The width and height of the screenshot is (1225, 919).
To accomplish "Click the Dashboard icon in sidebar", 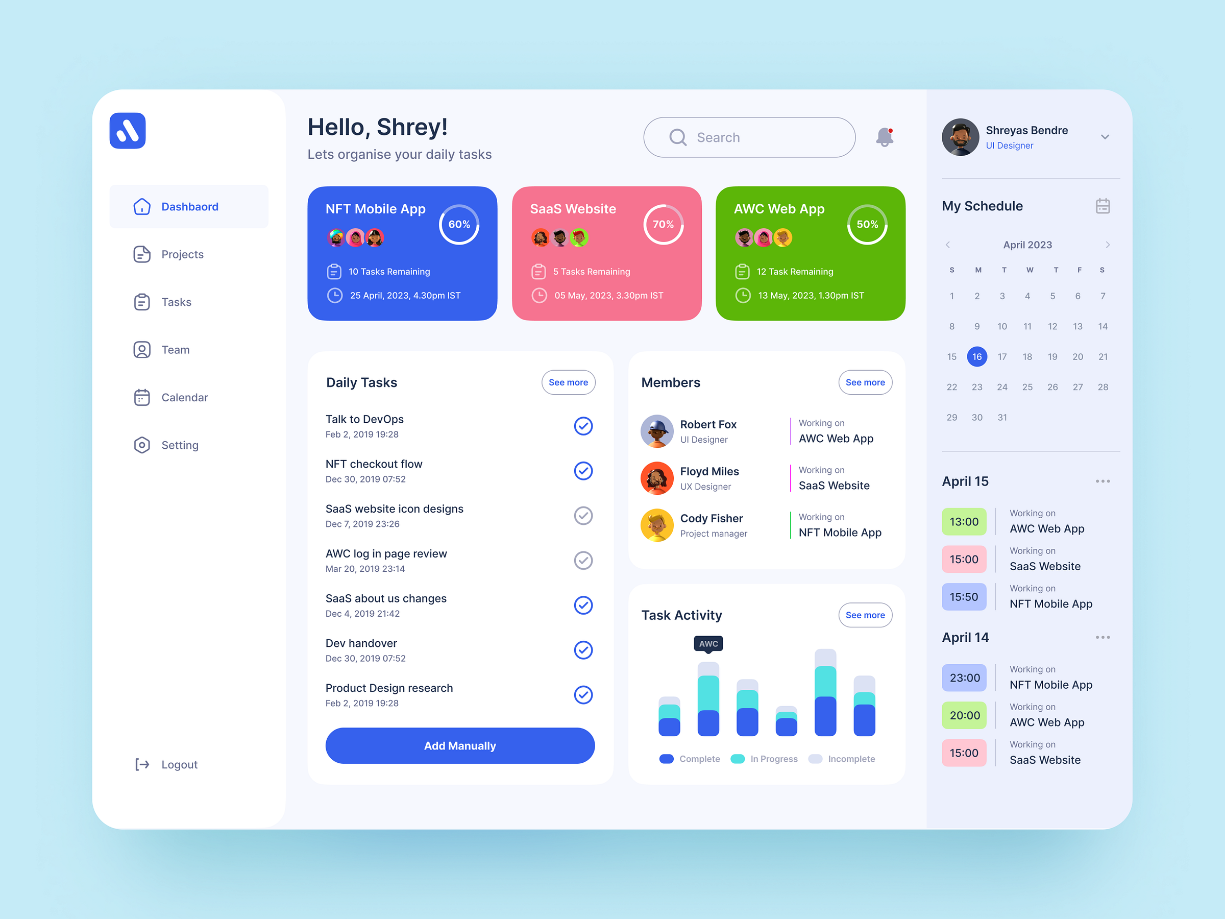I will (140, 206).
